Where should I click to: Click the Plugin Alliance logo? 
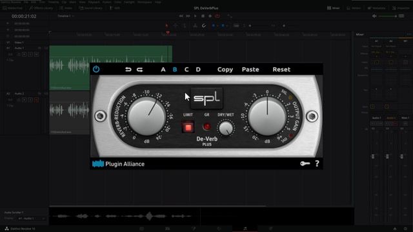[118, 164]
